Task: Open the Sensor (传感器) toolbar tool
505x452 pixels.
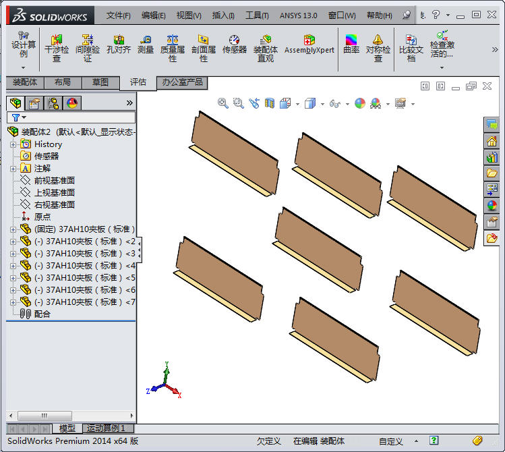Action: coord(234,45)
